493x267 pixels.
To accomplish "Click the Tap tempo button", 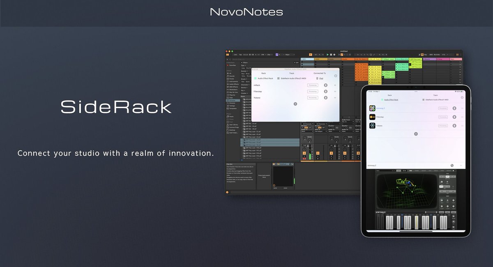I will click(240, 55).
